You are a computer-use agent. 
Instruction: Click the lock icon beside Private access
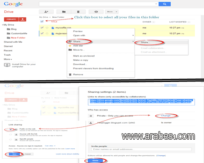click(x=91, y=116)
